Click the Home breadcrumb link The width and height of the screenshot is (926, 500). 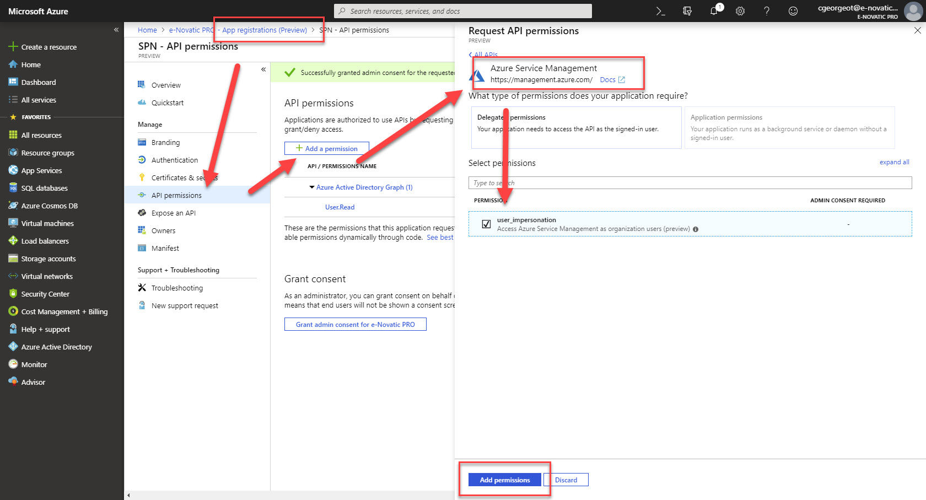pos(147,30)
